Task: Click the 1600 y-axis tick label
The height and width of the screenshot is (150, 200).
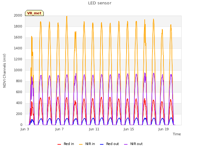Action: click(x=18, y=37)
